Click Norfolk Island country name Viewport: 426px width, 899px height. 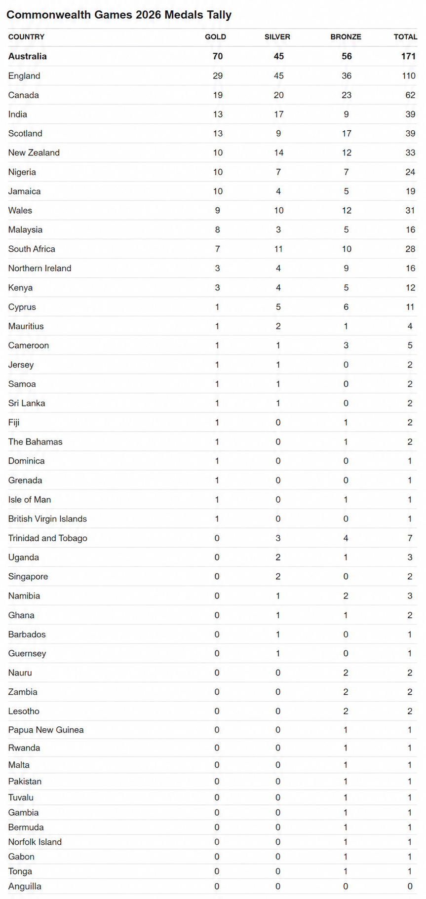pos(35,842)
